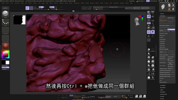Select the Standard brush icon
The width and height of the screenshot is (178, 100).
[x=149, y=58]
